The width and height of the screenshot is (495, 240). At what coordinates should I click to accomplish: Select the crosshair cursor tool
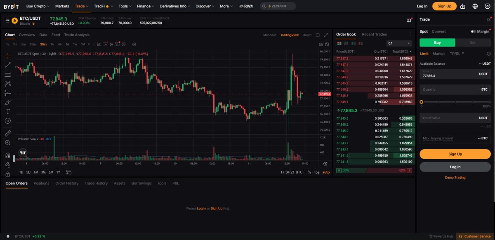[x=8, y=56]
